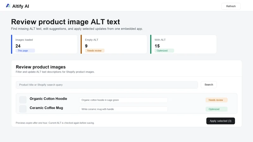253x142 pixels.
Task: Click the count '15' with ALT
Action: (x=157, y=46)
